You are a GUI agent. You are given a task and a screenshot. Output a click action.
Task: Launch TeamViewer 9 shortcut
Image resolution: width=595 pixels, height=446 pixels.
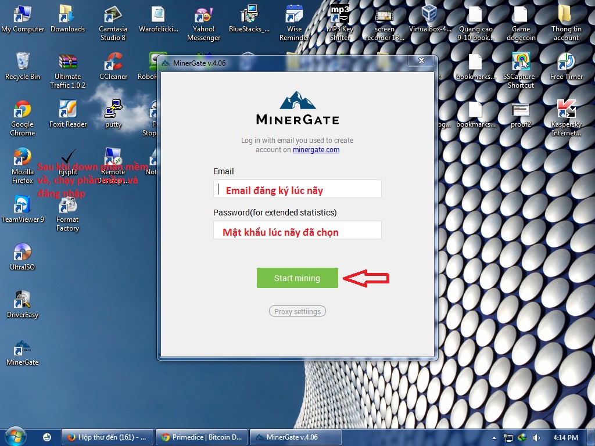(23, 209)
